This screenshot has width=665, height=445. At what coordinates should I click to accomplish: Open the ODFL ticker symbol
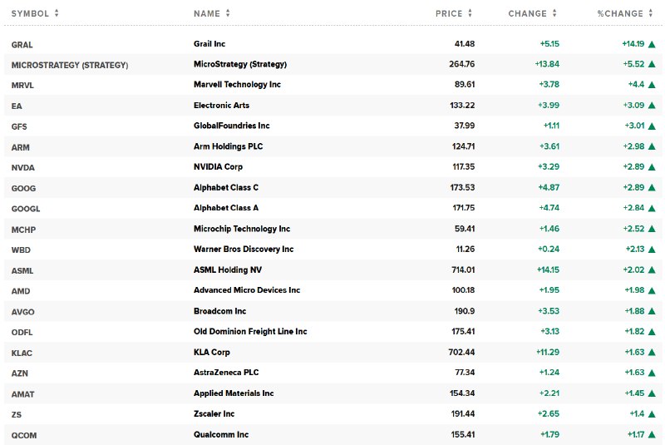point(22,332)
